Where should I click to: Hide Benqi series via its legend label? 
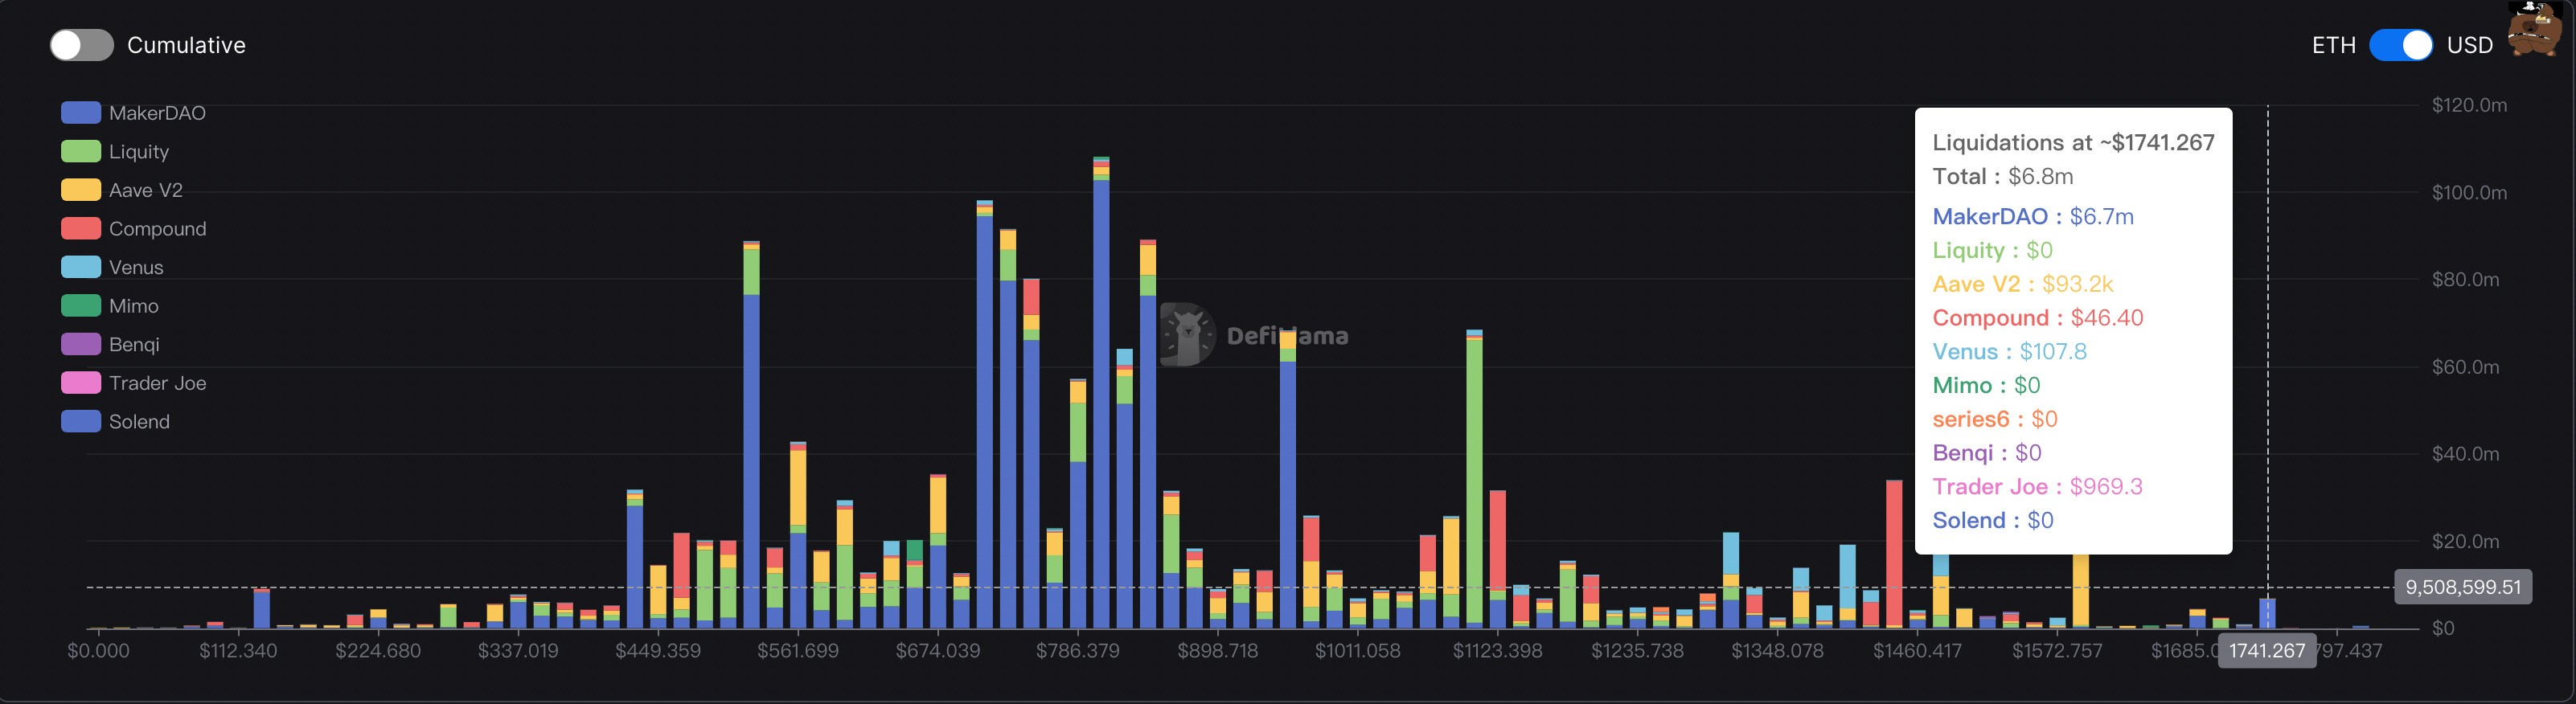click(x=134, y=345)
